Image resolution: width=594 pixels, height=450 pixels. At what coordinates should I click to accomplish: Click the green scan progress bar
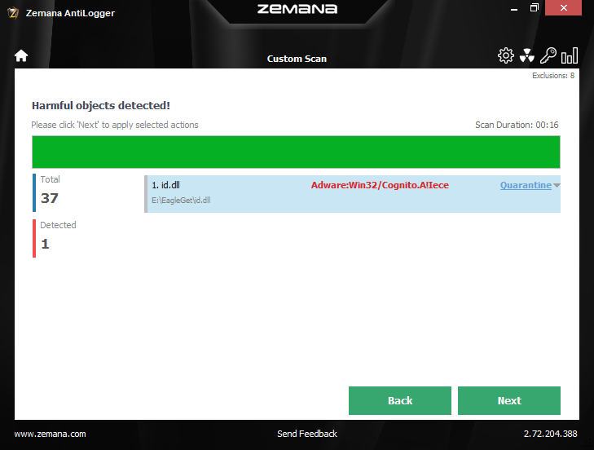(296, 152)
